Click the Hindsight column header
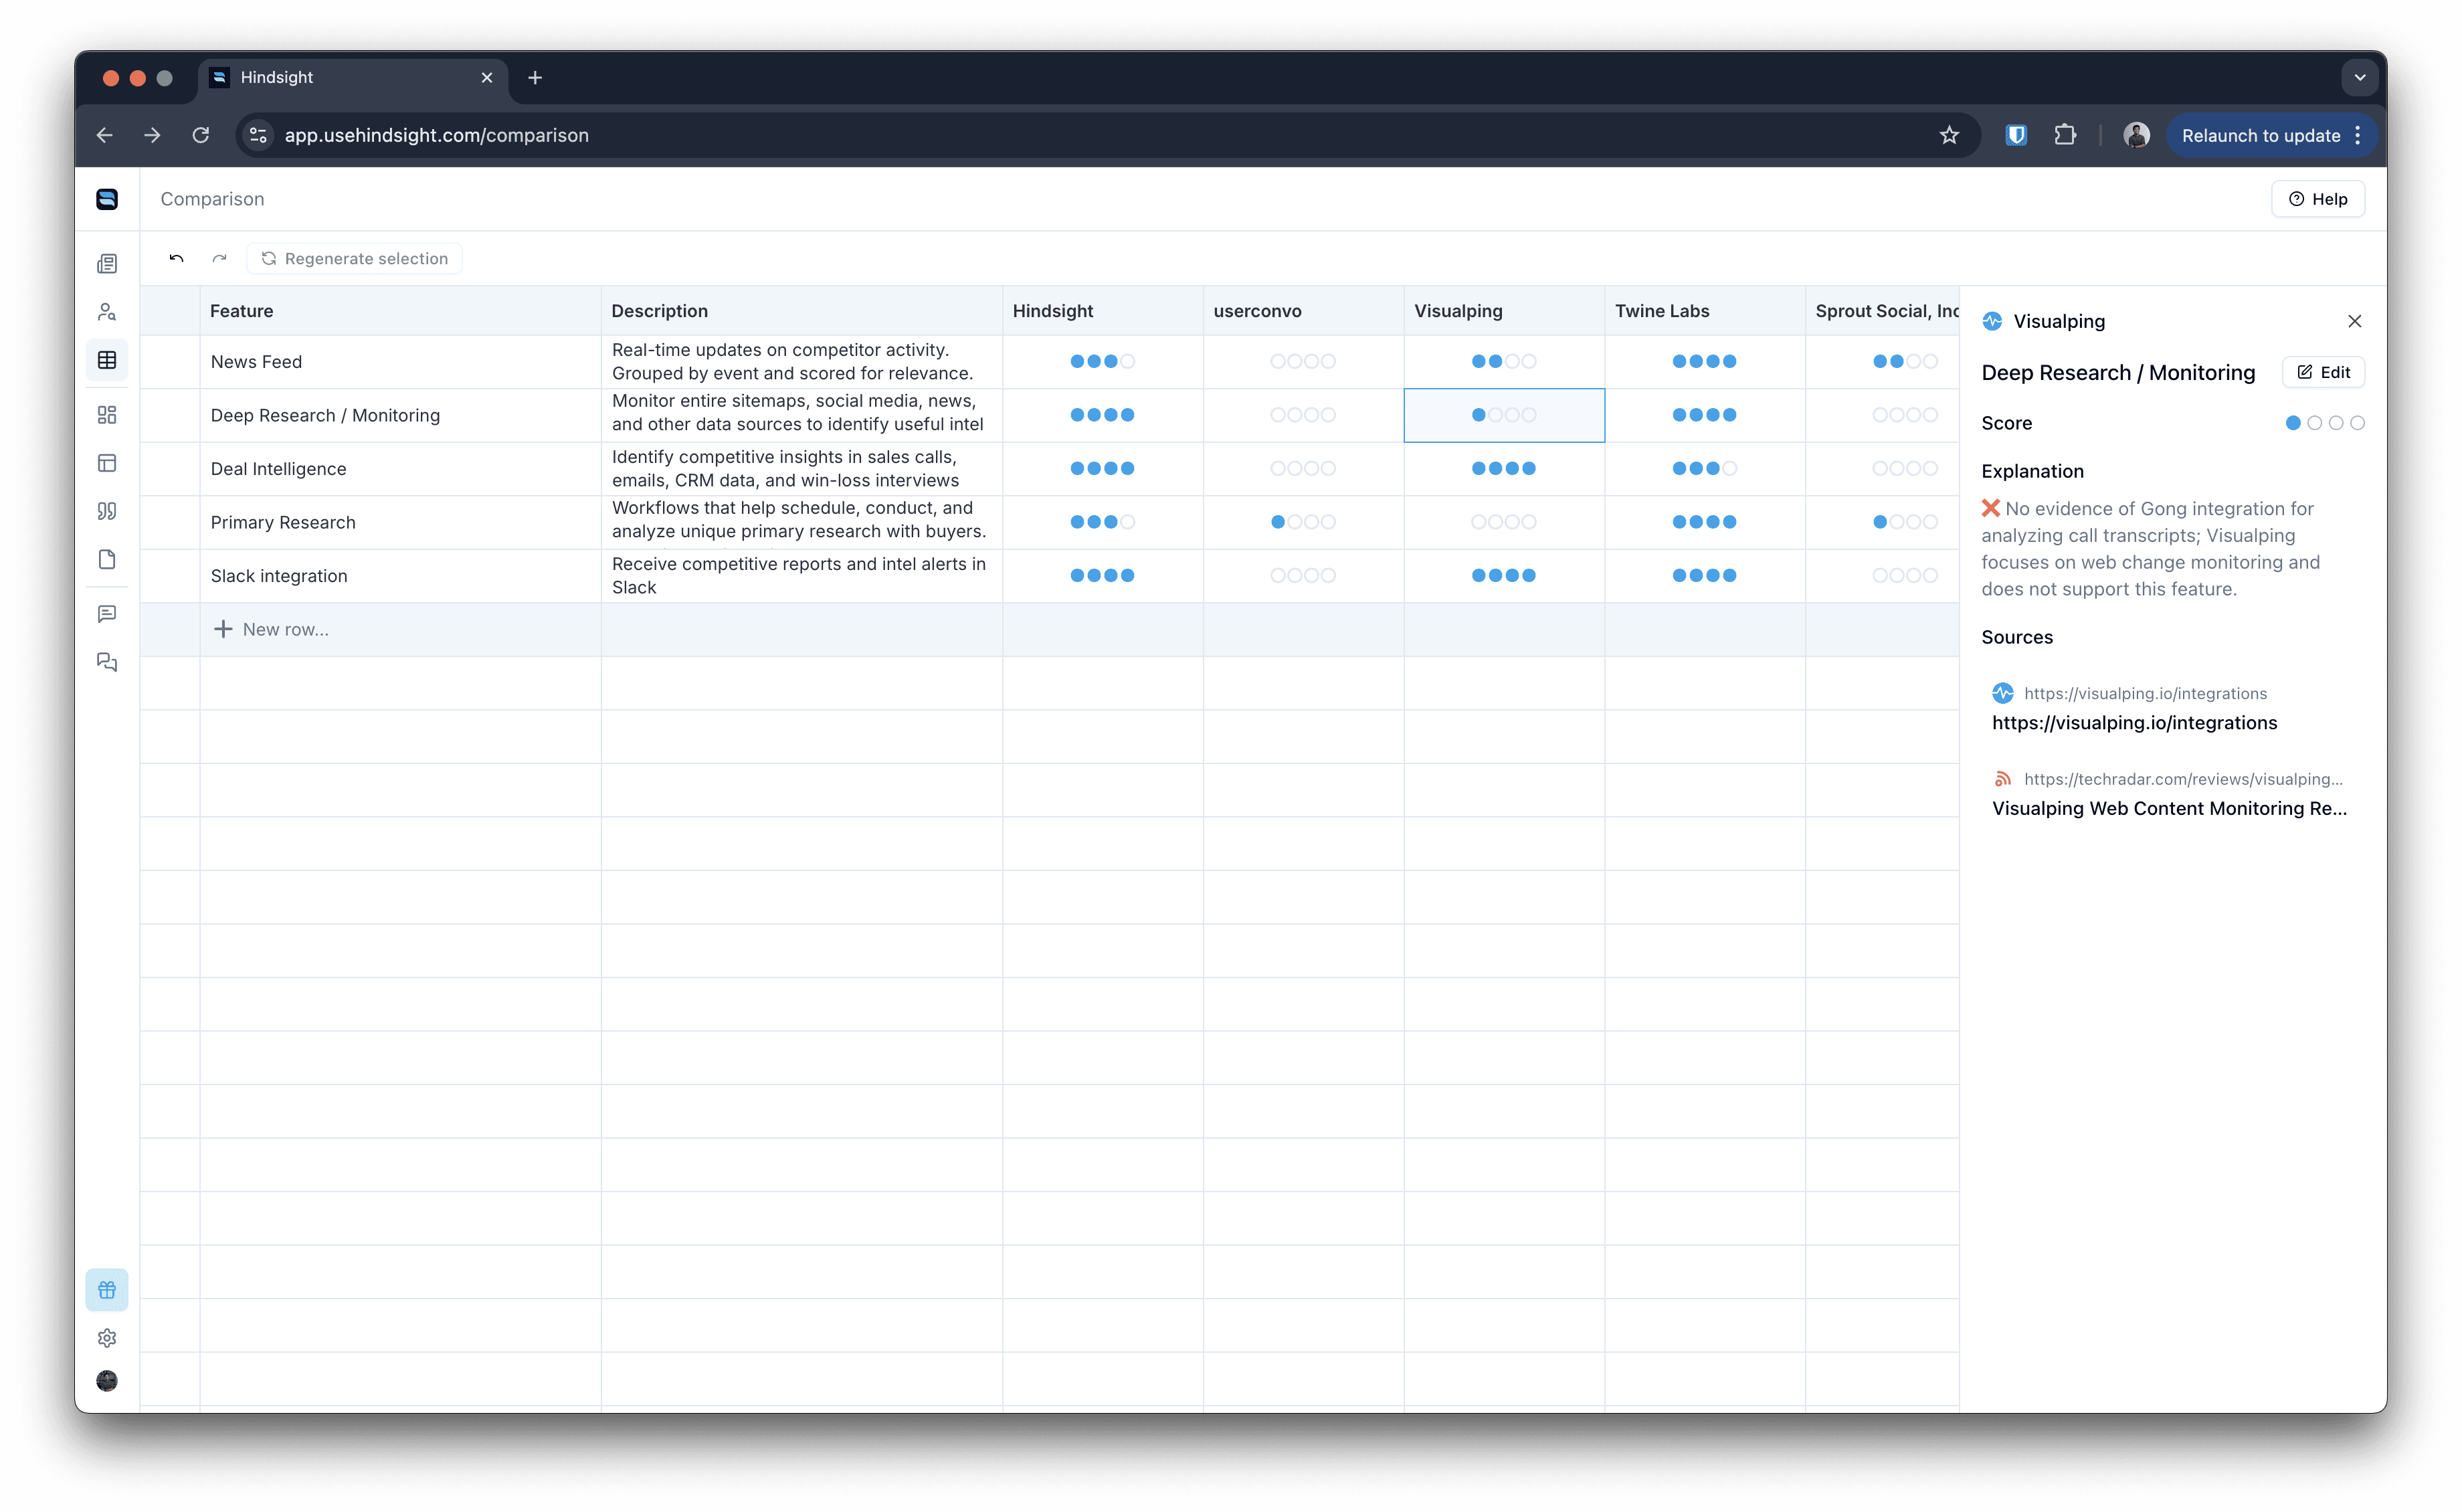 pyautogui.click(x=1103, y=311)
